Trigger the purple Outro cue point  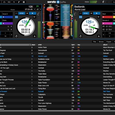7,23
